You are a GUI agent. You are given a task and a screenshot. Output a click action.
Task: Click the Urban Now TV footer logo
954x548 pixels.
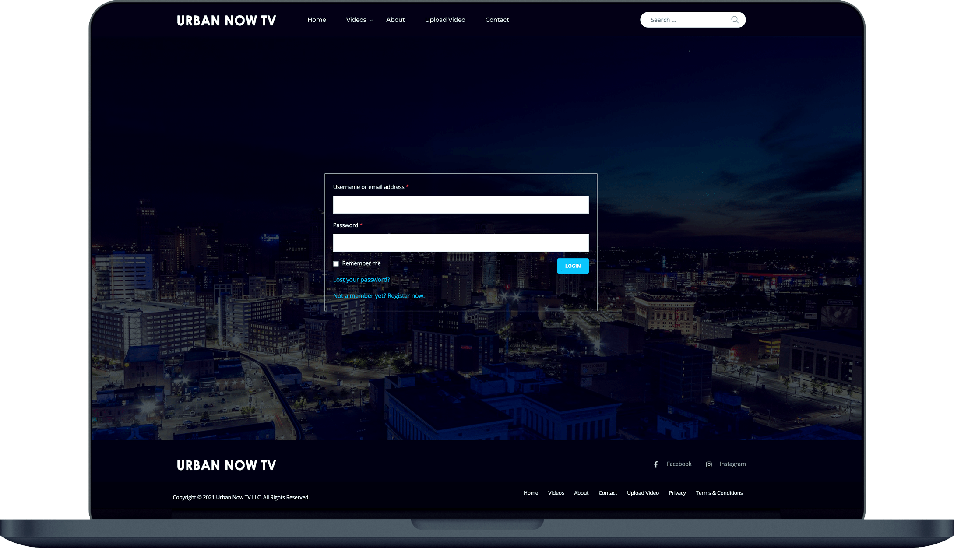[226, 465]
